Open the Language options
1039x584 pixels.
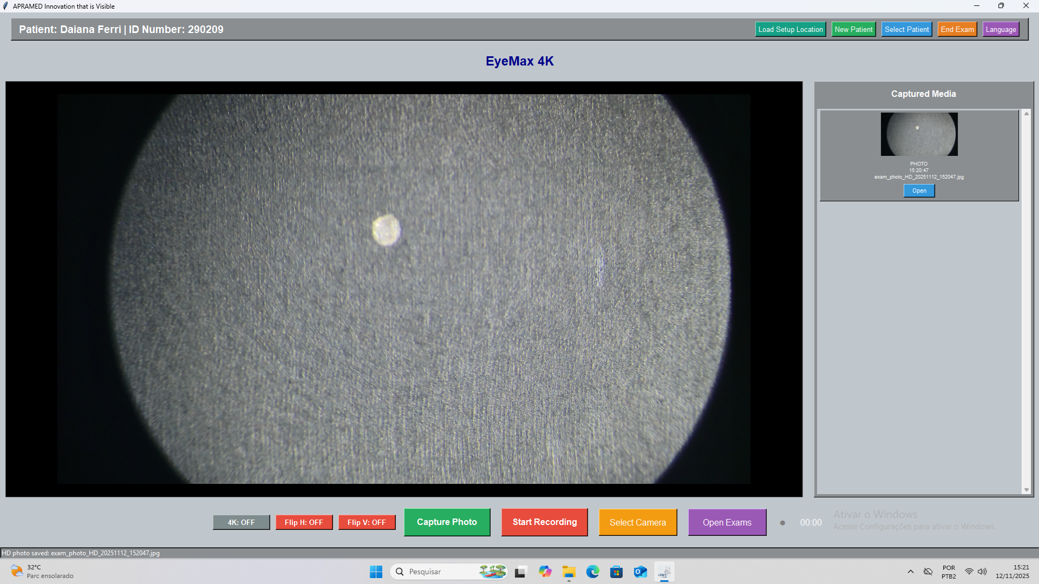point(1001,29)
